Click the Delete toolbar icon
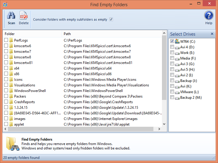Screen dimensions: 218x163 (x=24, y=15)
